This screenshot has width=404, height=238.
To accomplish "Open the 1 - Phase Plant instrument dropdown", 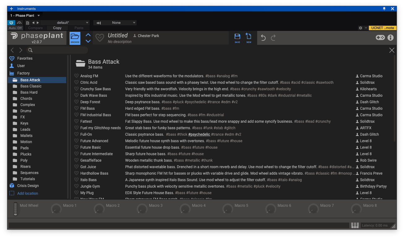I will click(25, 15).
